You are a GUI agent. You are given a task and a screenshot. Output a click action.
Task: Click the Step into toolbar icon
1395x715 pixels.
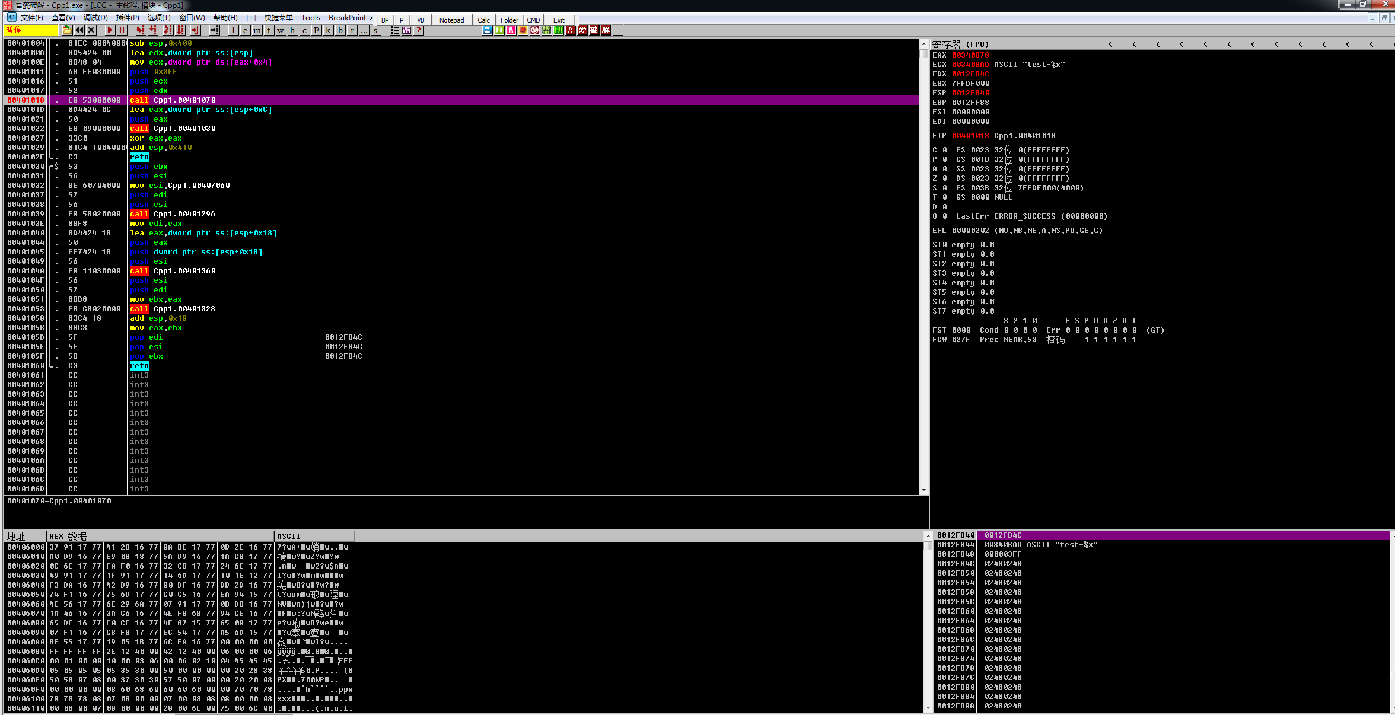pos(141,30)
